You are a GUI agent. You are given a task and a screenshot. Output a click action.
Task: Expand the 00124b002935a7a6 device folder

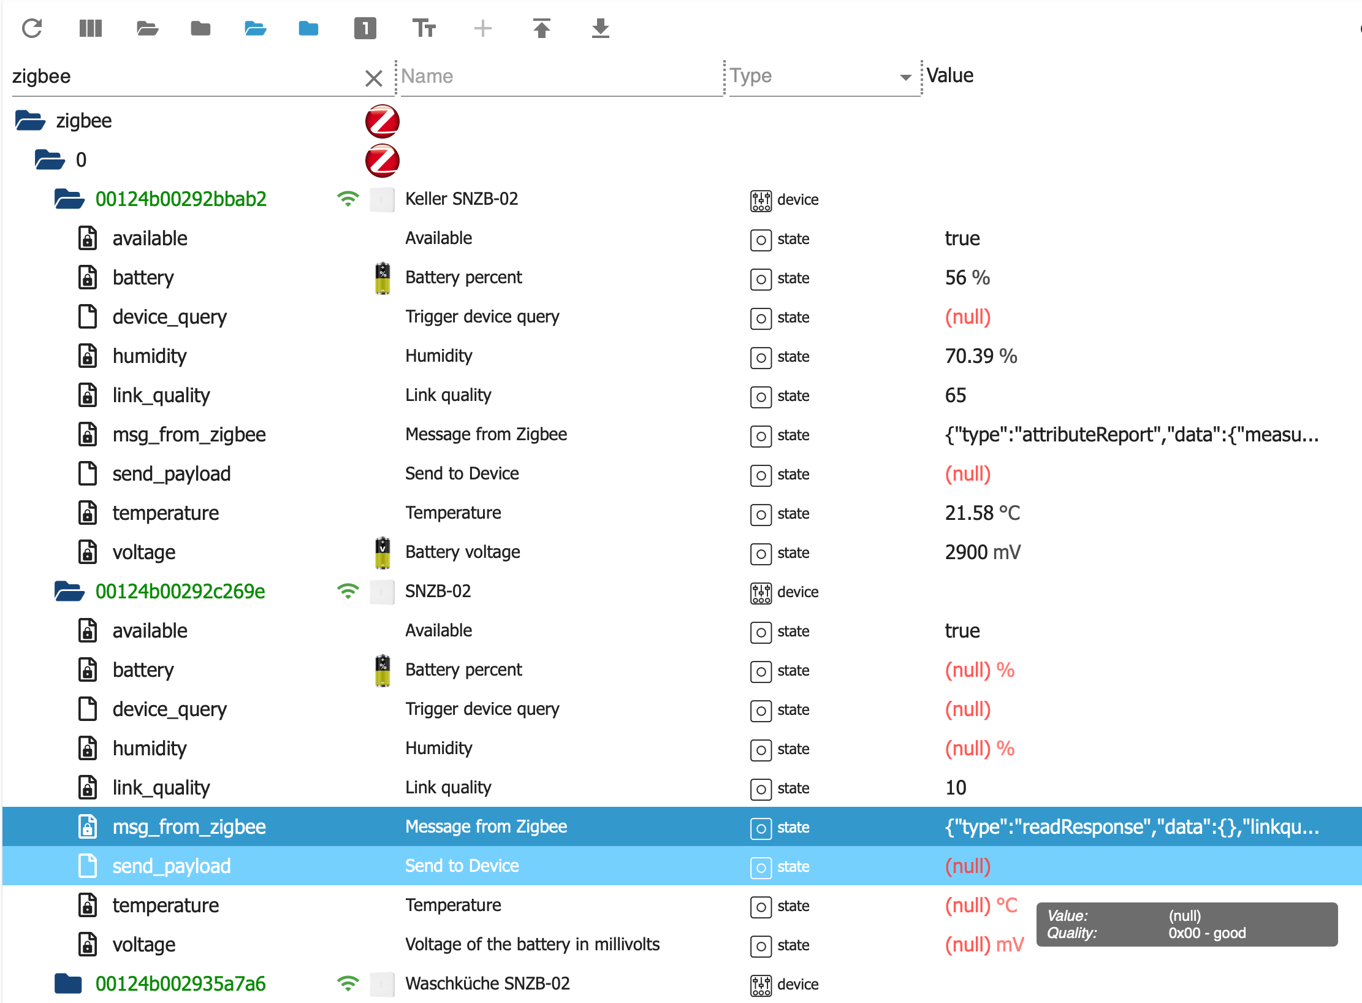click(x=67, y=983)
